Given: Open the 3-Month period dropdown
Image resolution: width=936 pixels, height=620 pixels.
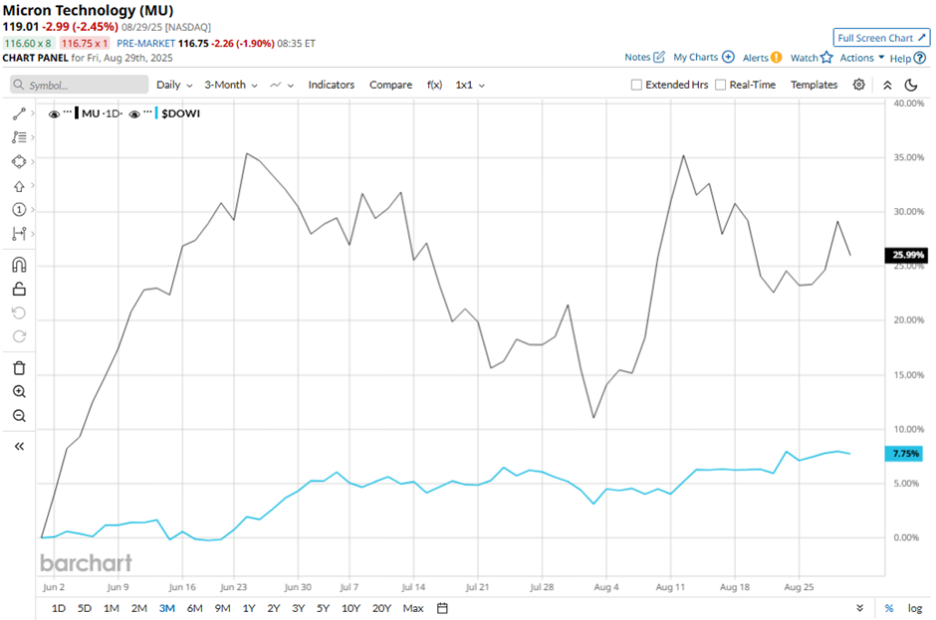Looking at the screenshot, I should (231, 85).
